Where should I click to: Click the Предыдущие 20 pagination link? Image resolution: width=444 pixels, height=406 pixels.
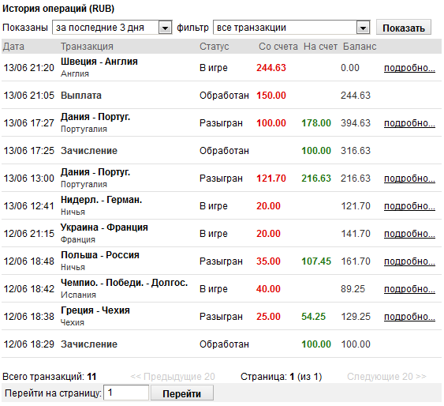pyautogui.click(x=173, y=377)
